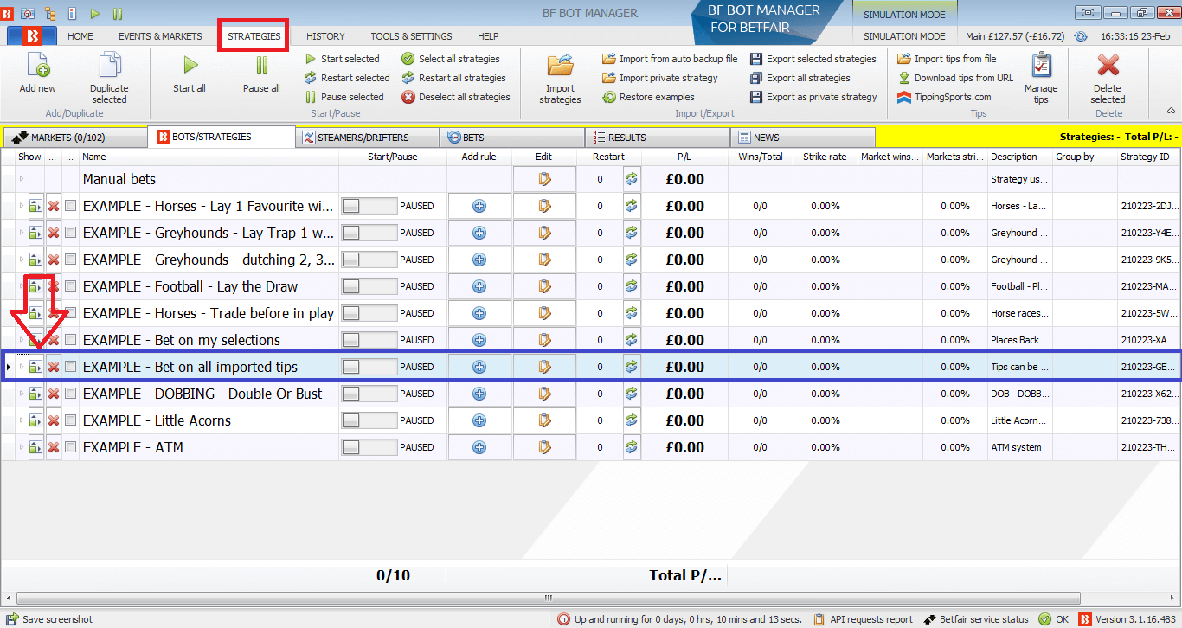The height and width of the screenshot is (628, 1182).
Task: Click Restart selected in ribbon
Action: 347,78
